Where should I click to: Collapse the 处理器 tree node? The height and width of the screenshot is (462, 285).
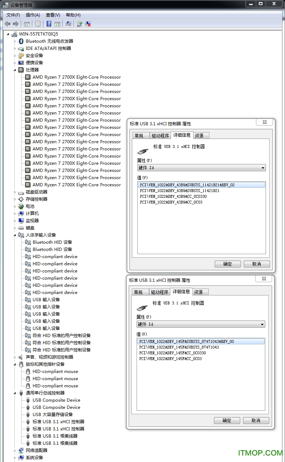[15, 70]
